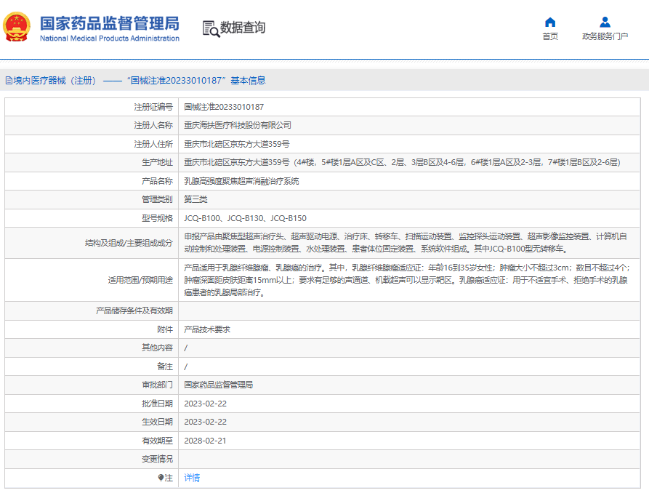Select “国械注准20233010187”基本信息 title
Screen dimensions: 649x493
tap(196, 81)
